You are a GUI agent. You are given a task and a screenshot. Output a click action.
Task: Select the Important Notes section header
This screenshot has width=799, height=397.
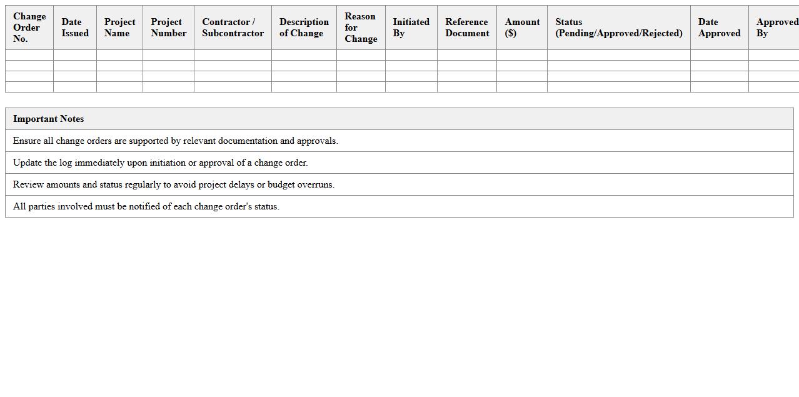click(48, 119)
